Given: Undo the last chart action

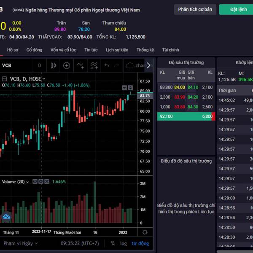Looking at the screenshot, I should 107,65.
